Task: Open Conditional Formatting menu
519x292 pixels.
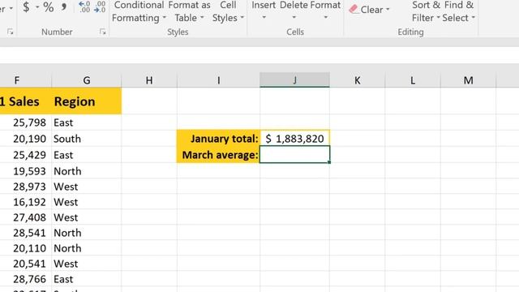Action: tap(139, 11)
